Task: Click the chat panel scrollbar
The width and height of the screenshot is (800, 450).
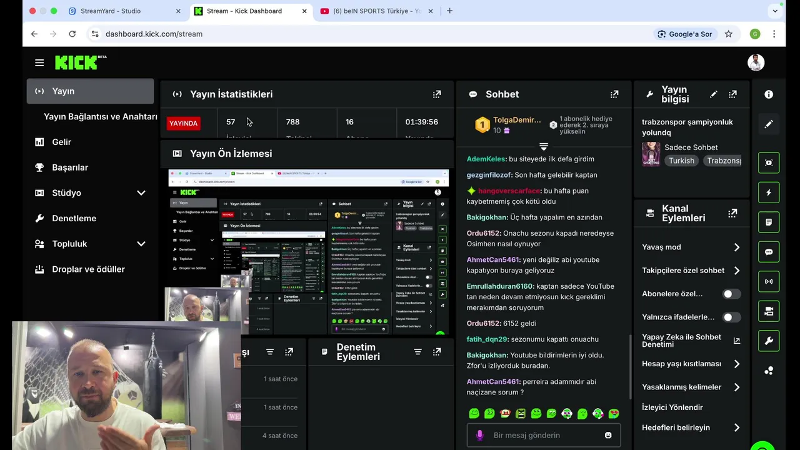Action: (x=630, y=367)
